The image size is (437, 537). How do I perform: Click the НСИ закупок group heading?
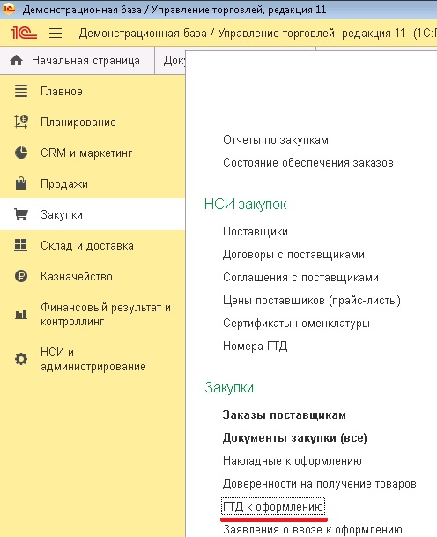click(x=245, y=204)
